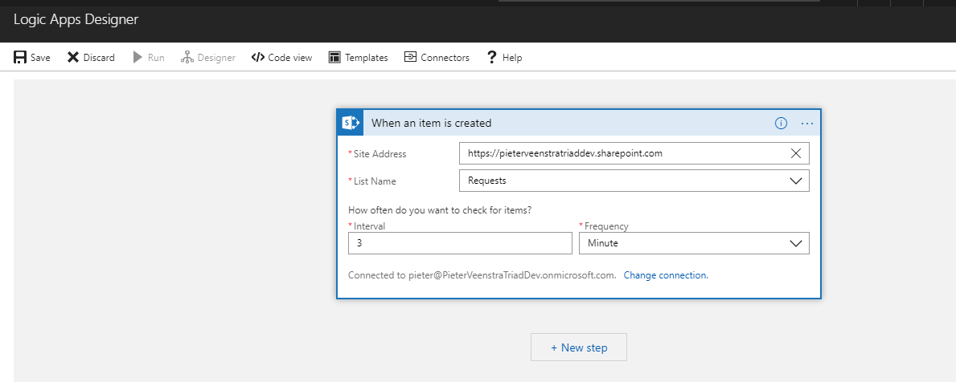Switch to Designer view label
Screen dimensions: 956x382
[x=216, y=58]
